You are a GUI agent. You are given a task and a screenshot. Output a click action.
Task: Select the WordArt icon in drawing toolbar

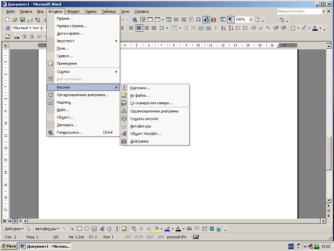[101, 229]
